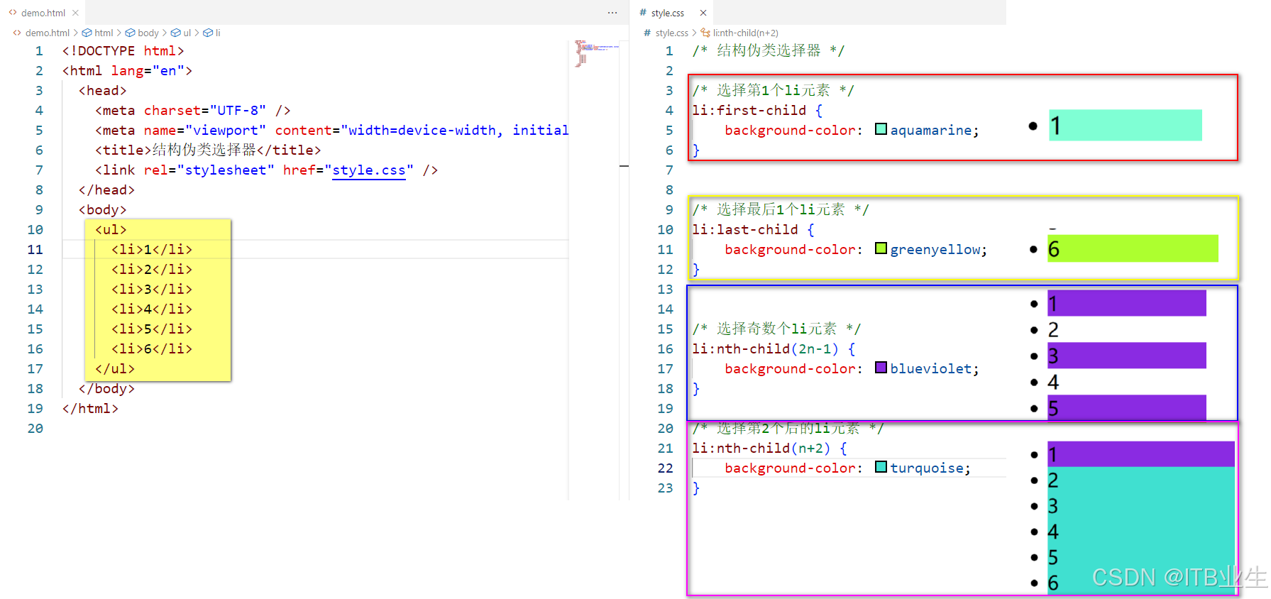Click the <li>4</li> line
The width and height of the screenshot is (1271, 599).
tap(152, 309)
